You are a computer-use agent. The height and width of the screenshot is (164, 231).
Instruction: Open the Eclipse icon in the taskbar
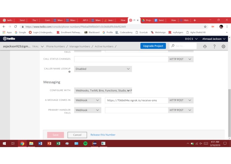point(94,143)
